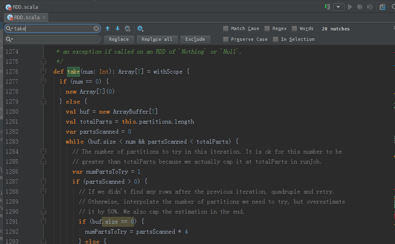Click the '20 matches' label
The image size is (395, 244).
point(336,29)
